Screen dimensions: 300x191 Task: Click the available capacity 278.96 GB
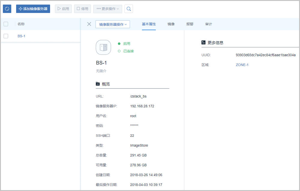click(138, 165)
